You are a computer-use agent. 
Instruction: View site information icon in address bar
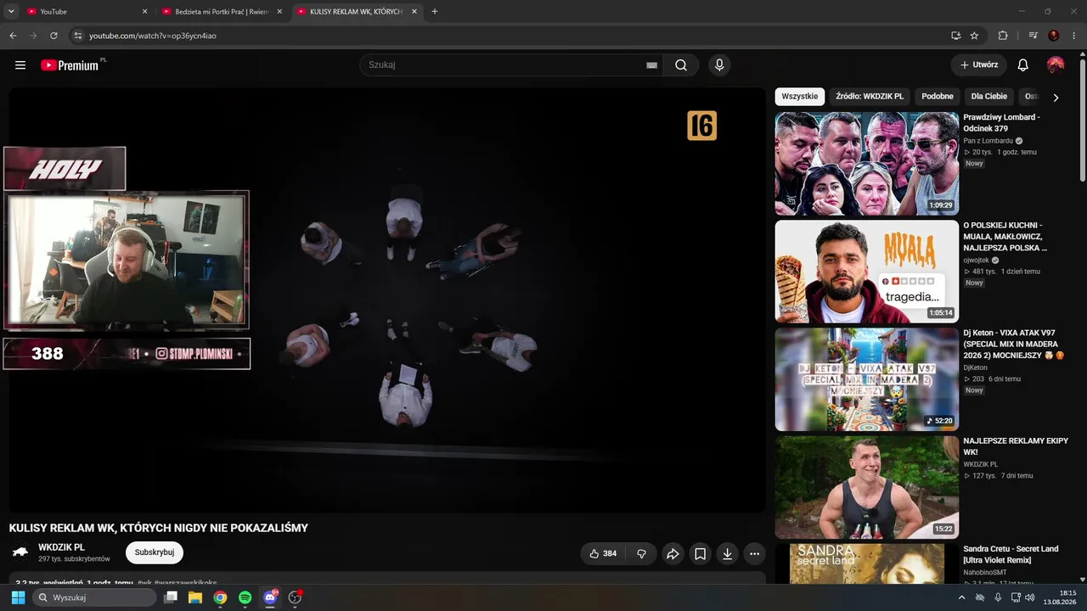77,36
